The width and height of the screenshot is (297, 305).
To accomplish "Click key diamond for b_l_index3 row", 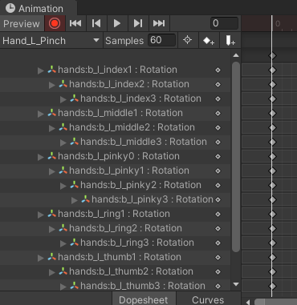I will [x=218, y=99].
